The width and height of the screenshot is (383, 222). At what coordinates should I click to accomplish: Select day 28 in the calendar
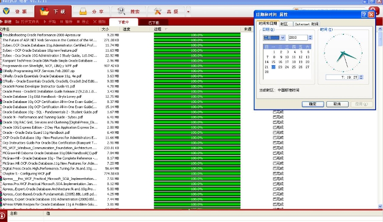click(266, 72)
